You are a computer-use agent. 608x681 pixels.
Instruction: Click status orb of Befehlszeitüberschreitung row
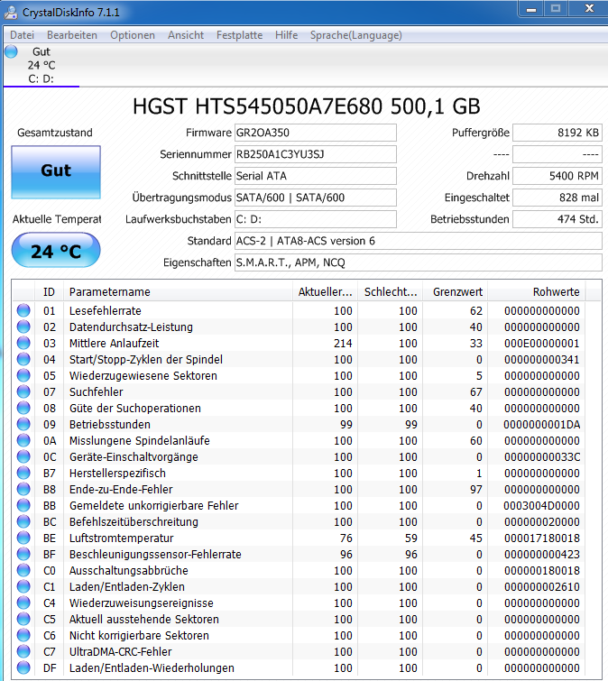pyautogui.click(x=23, y=521)
